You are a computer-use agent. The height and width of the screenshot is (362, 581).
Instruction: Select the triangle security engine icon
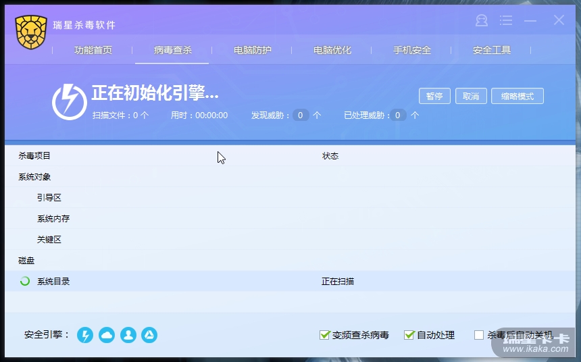tap(149, 335)
